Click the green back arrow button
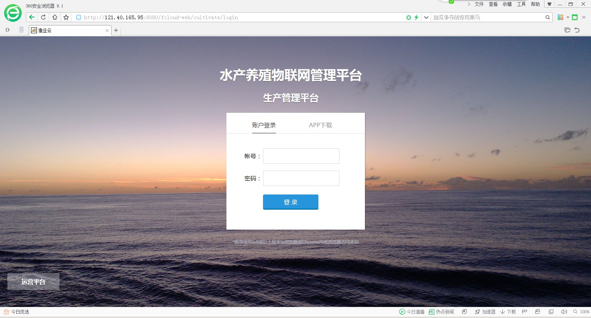Viewport: 591px width, 318px height. pos(32,17)
